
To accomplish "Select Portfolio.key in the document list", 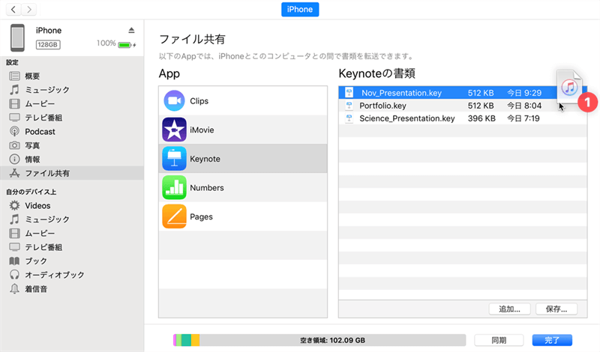I will pos(382,106).
